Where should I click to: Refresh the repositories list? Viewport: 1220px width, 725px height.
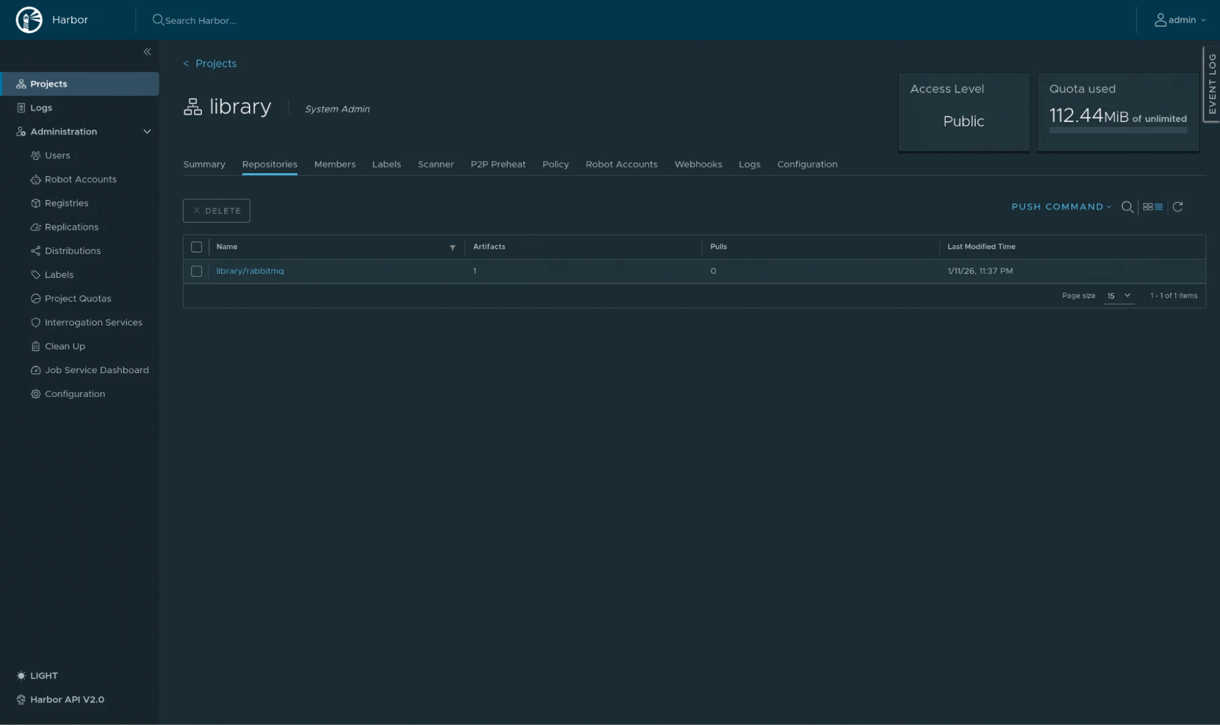(1178, 207)
